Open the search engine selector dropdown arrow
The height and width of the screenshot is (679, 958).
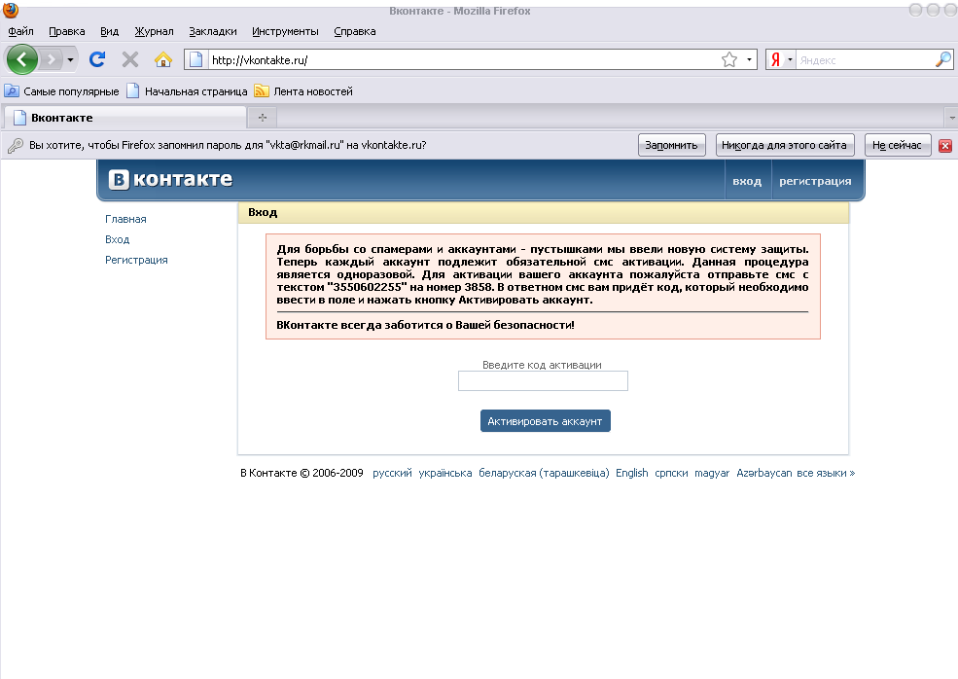pyautogui.click(x=790, y=60)
